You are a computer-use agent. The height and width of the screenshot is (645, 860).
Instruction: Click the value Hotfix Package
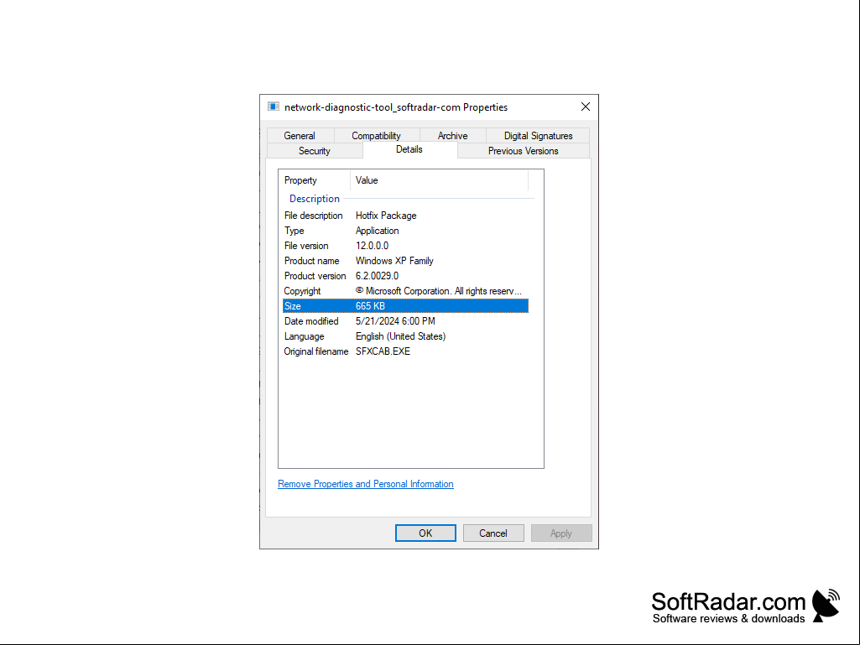[386, 216]
